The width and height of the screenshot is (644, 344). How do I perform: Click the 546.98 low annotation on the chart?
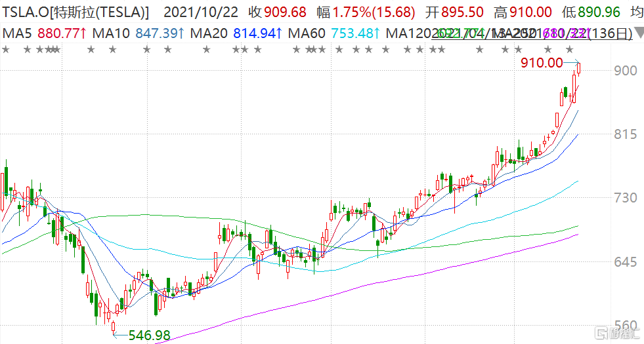coord(150,335)
